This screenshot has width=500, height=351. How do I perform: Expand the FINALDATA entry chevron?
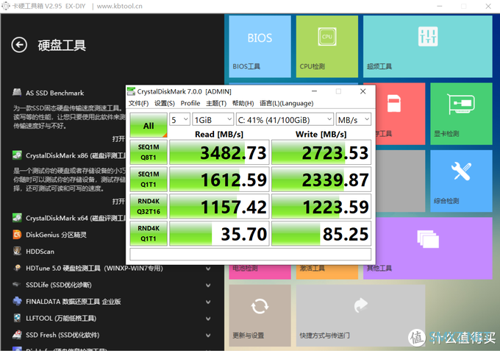208,302
